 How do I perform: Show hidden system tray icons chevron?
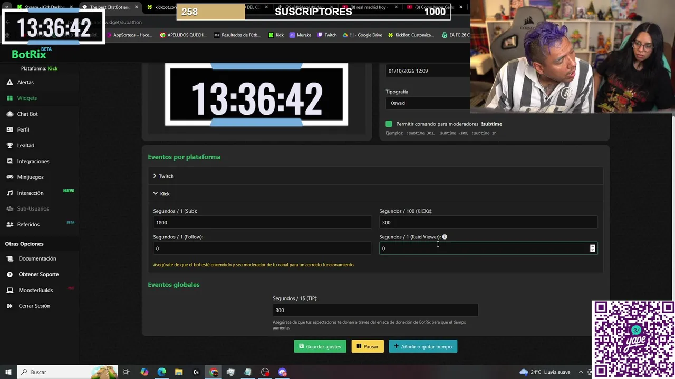coord(581,372)
